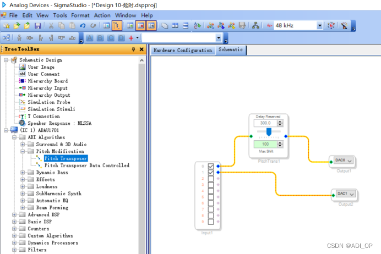381x254 pixels.
Task: Click the Max Shift value field
Action: click(x=265, y=144)
